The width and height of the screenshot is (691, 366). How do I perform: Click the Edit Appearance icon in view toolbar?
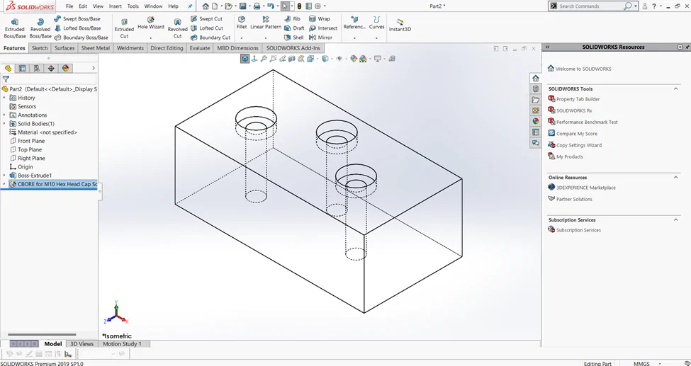pos(354,59)
